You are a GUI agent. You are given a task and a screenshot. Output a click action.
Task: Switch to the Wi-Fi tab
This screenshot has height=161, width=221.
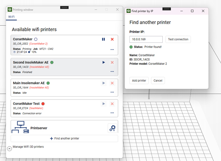click(11, 17)
